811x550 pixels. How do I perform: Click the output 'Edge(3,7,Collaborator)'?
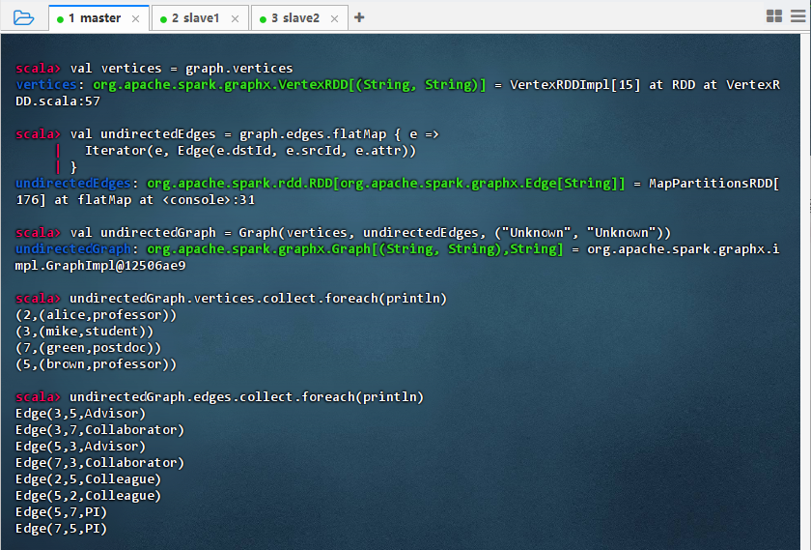[99, 430]
